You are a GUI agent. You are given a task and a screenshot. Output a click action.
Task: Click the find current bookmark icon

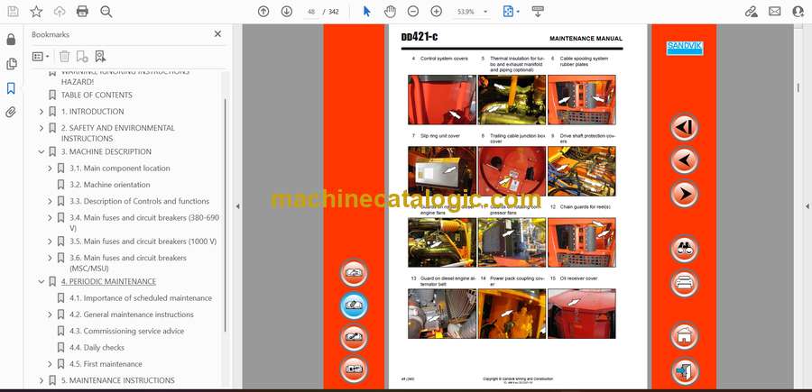tap(100, 57)
